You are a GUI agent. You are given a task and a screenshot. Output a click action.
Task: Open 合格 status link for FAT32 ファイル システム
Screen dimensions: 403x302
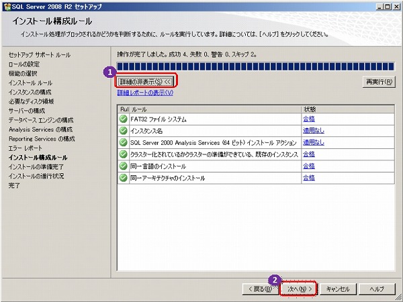click(309, 119)
